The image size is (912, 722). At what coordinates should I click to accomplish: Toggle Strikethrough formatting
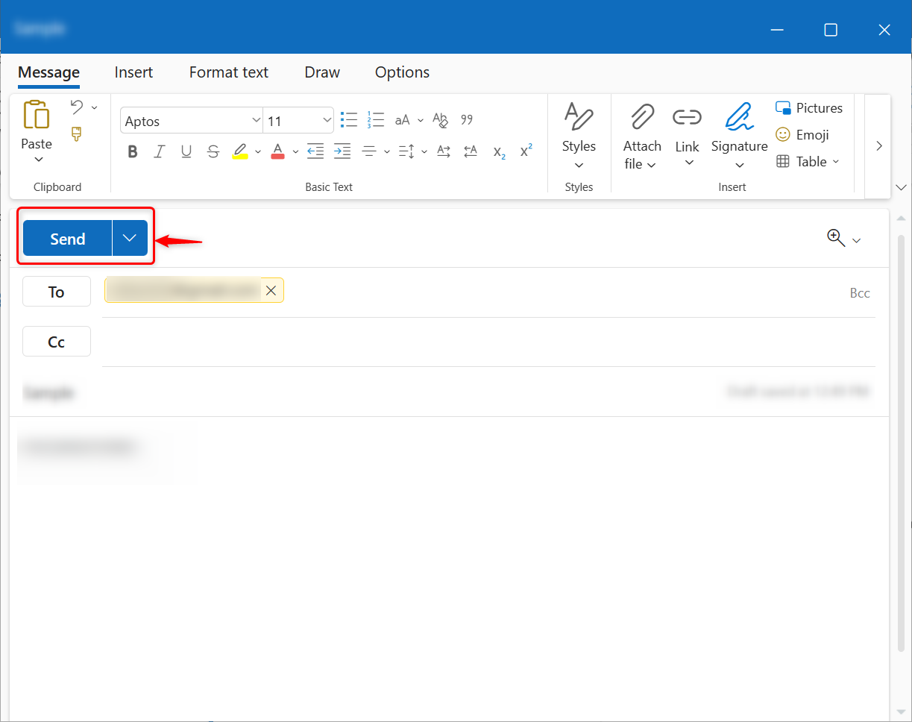213,151
